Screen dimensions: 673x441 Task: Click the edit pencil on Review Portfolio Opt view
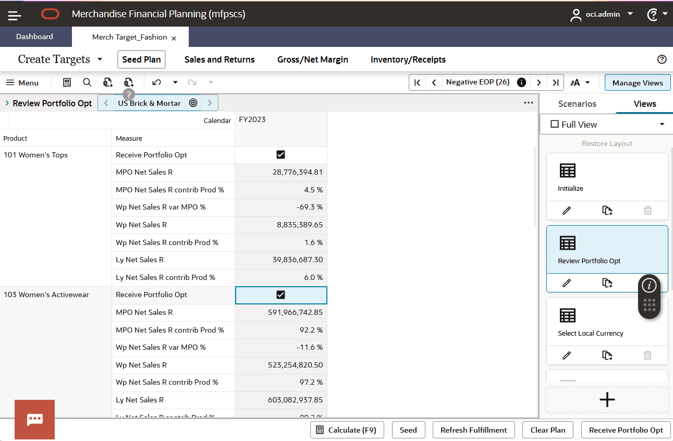click(x=567, y=283)
